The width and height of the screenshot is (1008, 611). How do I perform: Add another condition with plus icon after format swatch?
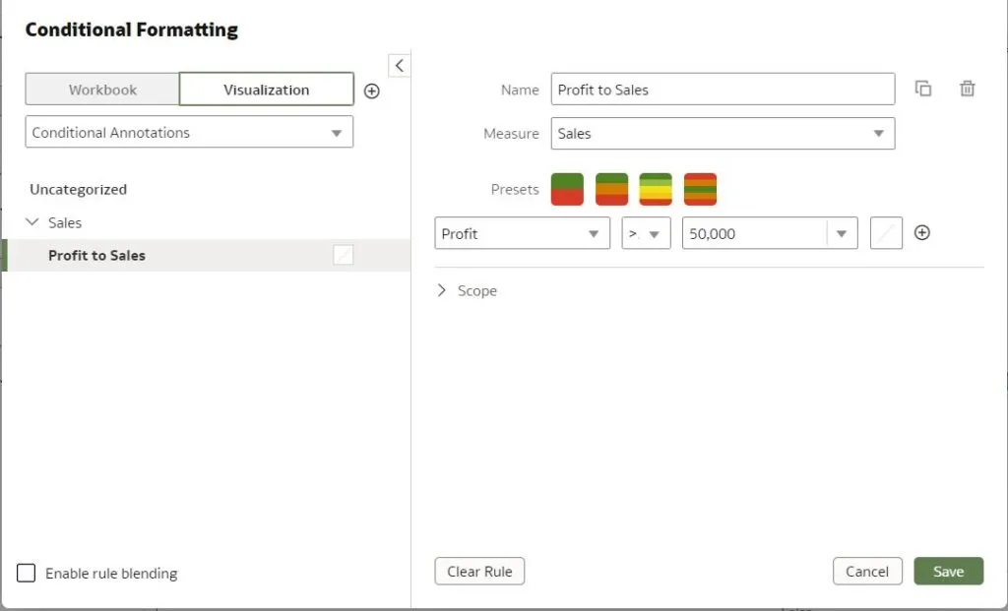pos(922,233)
